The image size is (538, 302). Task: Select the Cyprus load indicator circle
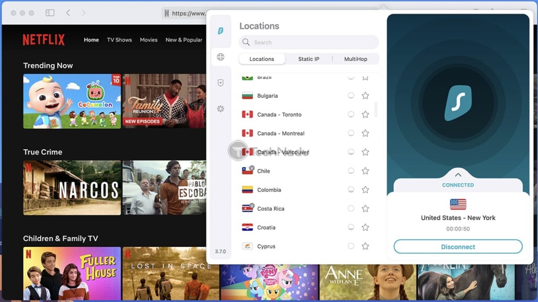tap(350, 246)
